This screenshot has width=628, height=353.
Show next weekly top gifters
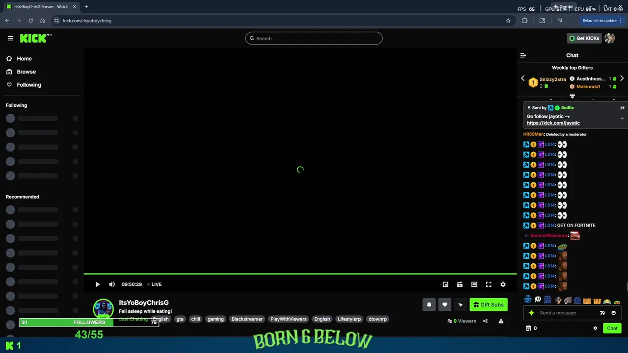point(622,78)
